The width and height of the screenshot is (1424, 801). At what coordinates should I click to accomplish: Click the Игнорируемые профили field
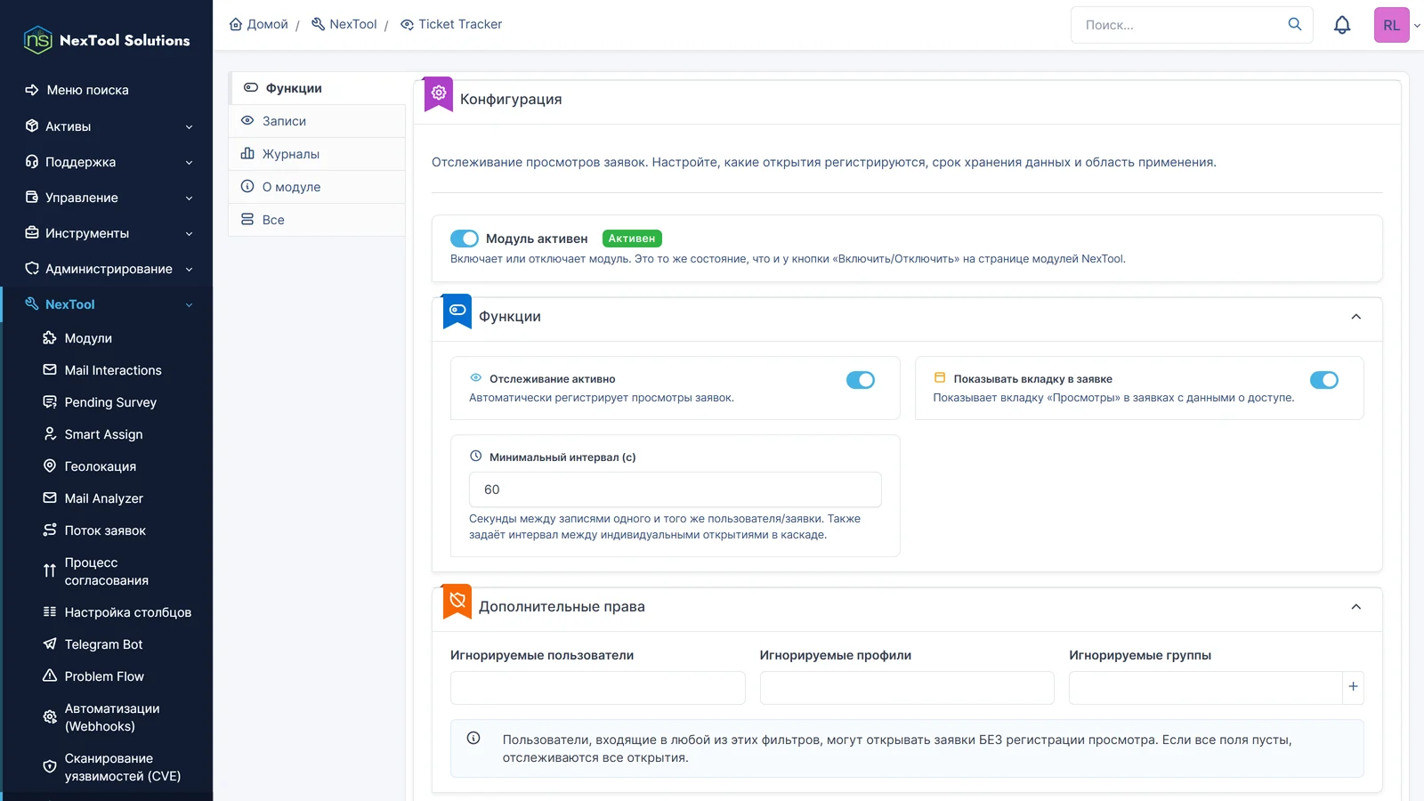[907, 688]
